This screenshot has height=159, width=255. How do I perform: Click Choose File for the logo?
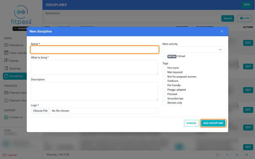[x=40, y=111]
